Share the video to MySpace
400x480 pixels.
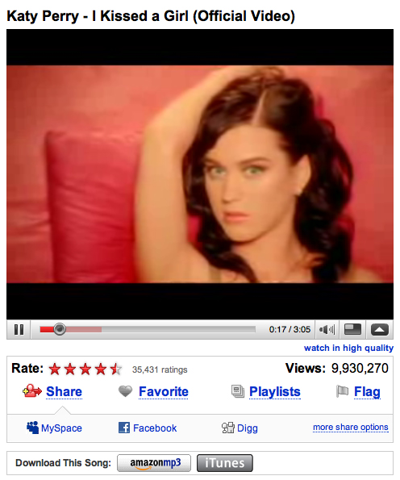(x=54, y=428)
